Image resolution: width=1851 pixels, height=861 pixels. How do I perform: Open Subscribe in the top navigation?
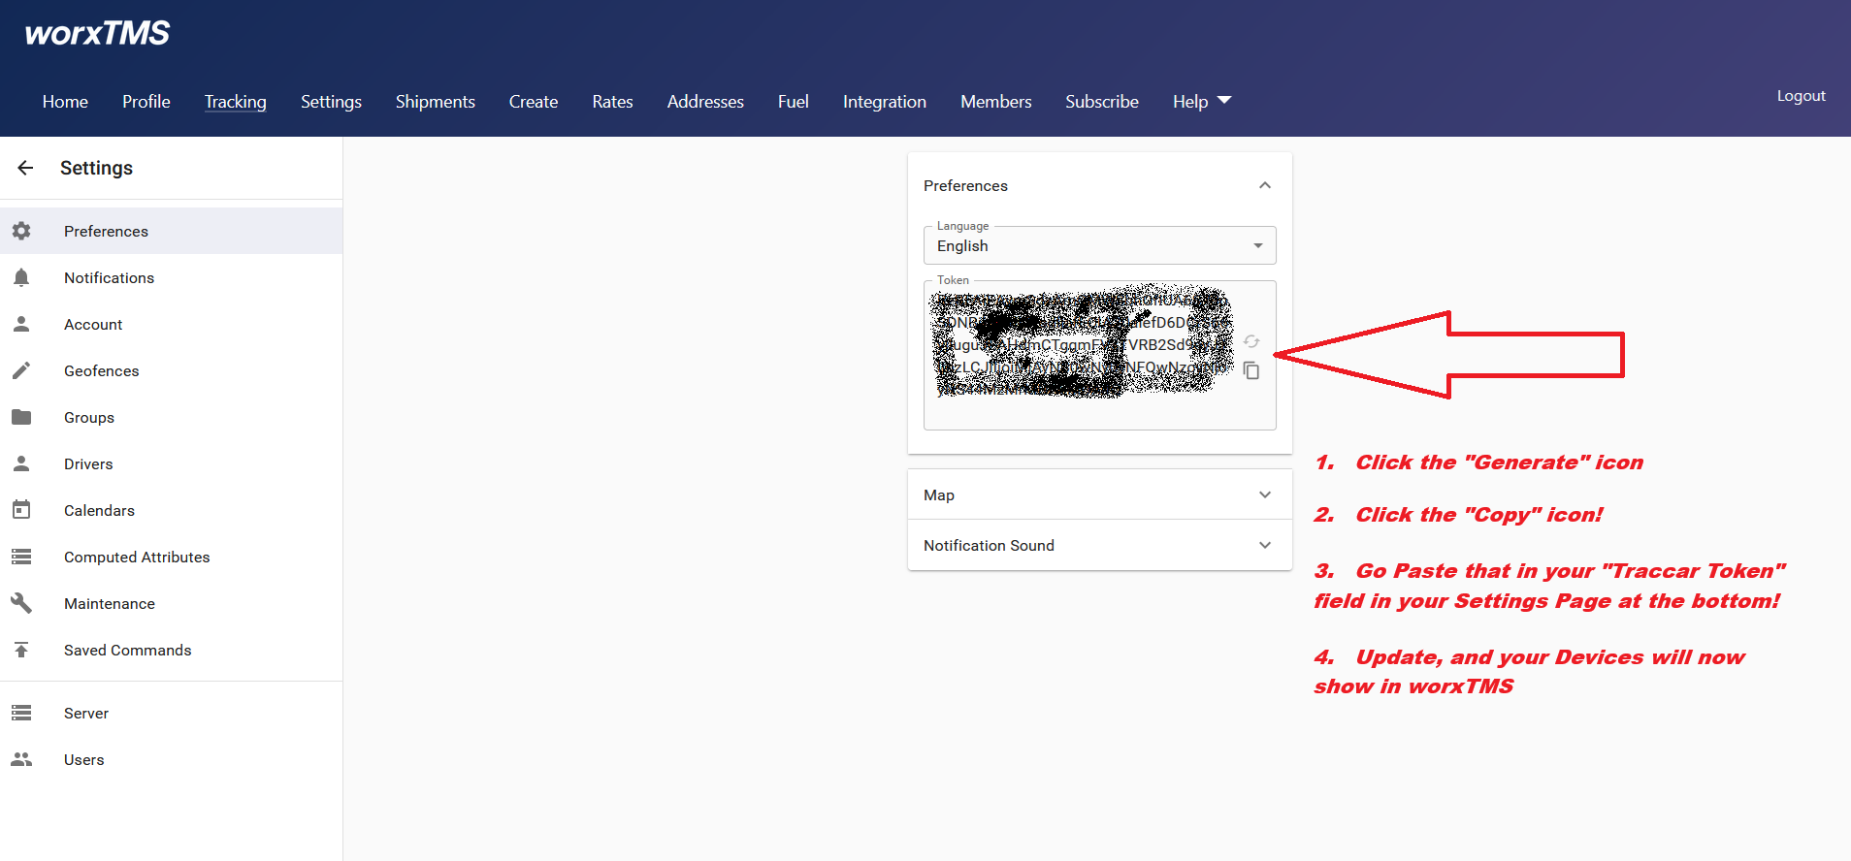click(1102, 101)
